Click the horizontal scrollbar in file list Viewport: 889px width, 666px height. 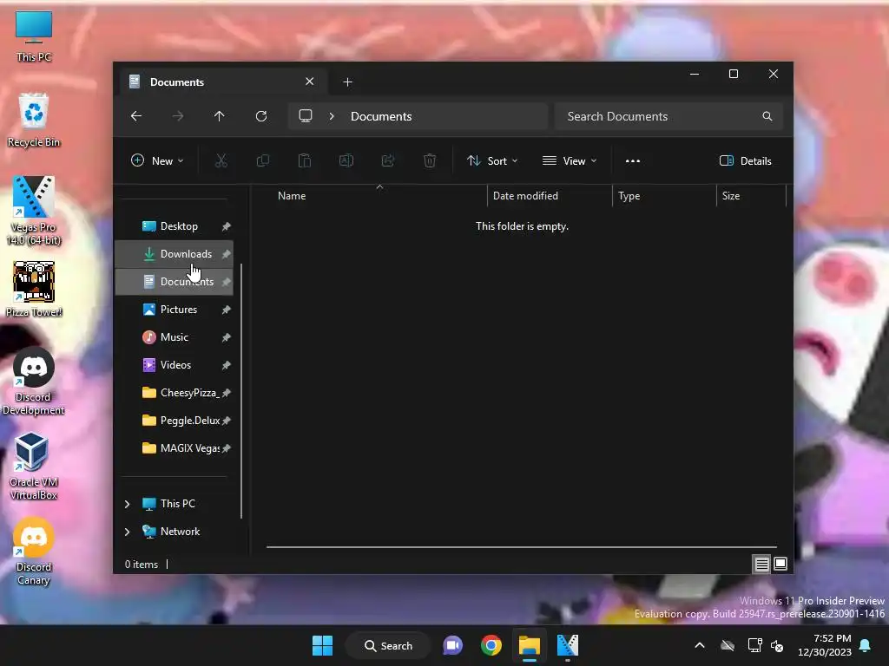(x=522, y=547)
